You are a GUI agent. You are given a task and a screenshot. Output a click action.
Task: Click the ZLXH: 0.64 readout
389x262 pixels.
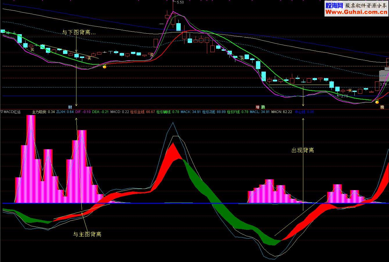point(65,112)
